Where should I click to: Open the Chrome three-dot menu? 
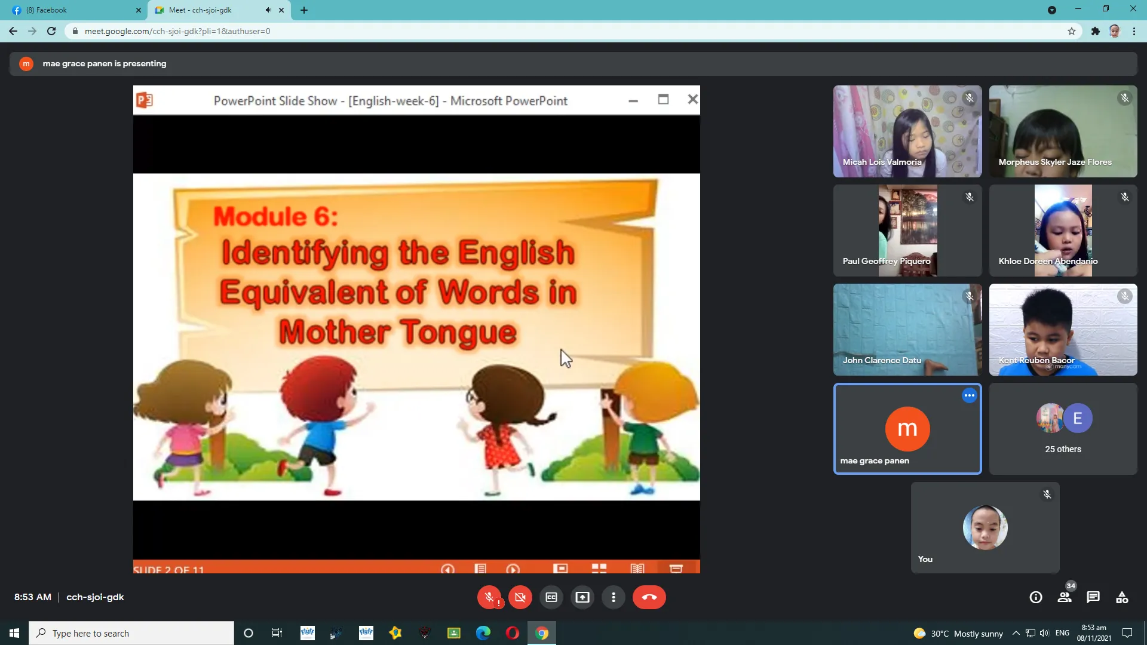click(1134, 31)
